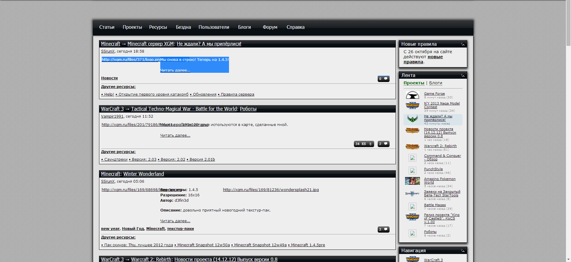The image size is (571, 262).
Task: Open the Amazing Pokemon World thumbnail
Action: (x=412, y=181)
